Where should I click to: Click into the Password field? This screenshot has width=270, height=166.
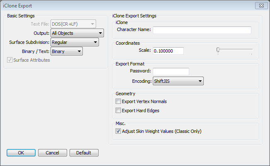(171, 72)
